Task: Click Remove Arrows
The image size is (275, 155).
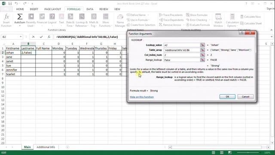Action: (170, 25)
